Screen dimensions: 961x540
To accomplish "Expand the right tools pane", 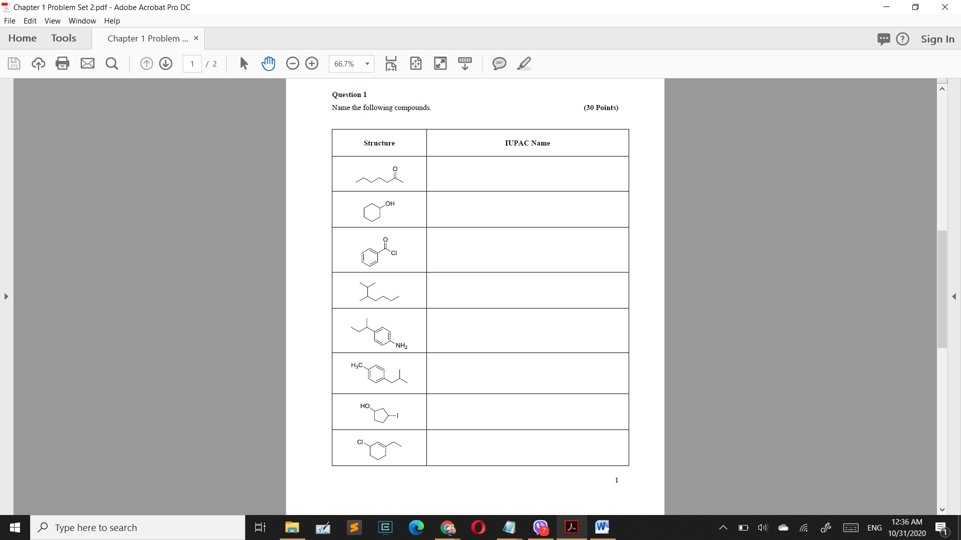I will (x=955, y=296).
